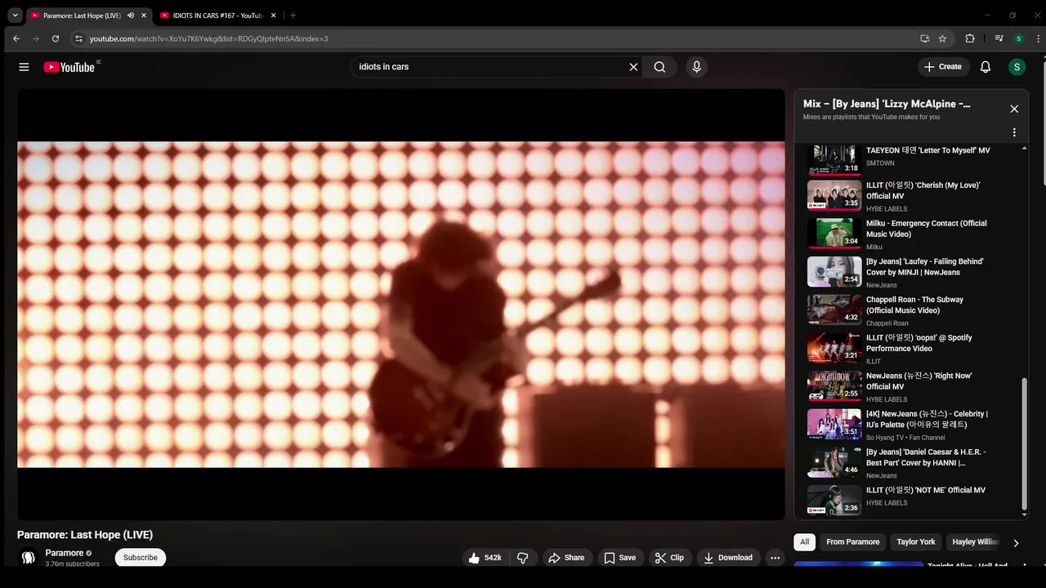Screen dimensions: 1046x588
Task: Go to YouTube home via logo
Action: (x=69, y=67)
